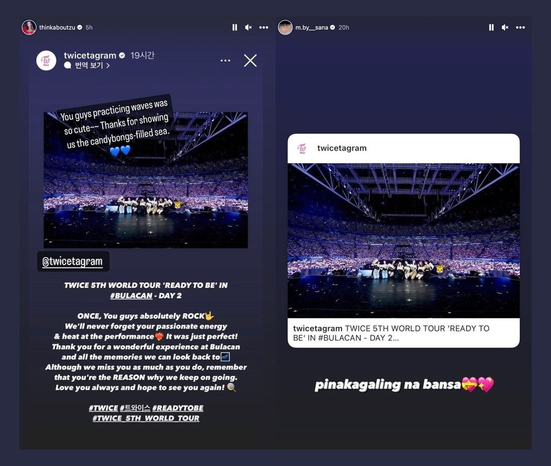This screenshot has width=551, height=466.
Task: Open the #TWICE_5TH_WORLD_TOUR hashtag
Action: tap(146, 418)
